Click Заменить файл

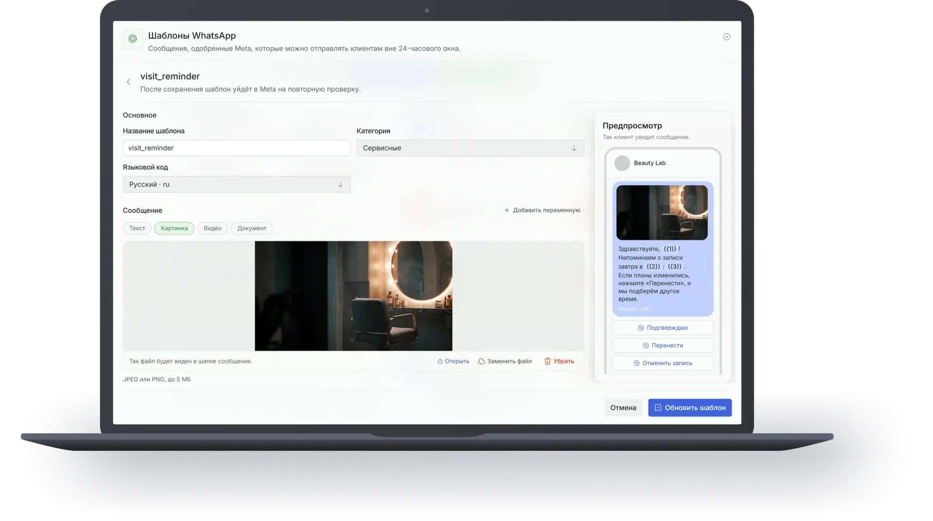(x=504, y=361)
